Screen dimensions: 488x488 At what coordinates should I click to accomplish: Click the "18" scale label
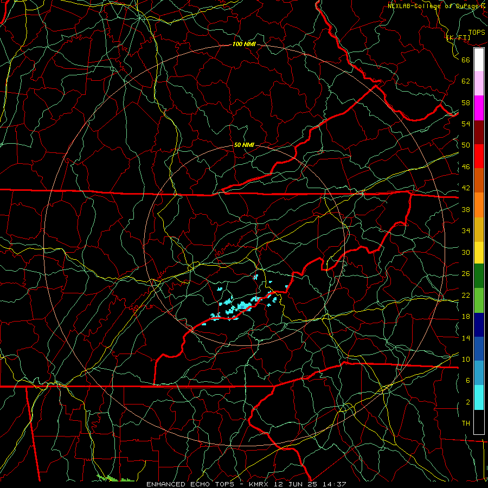(466, 317)
